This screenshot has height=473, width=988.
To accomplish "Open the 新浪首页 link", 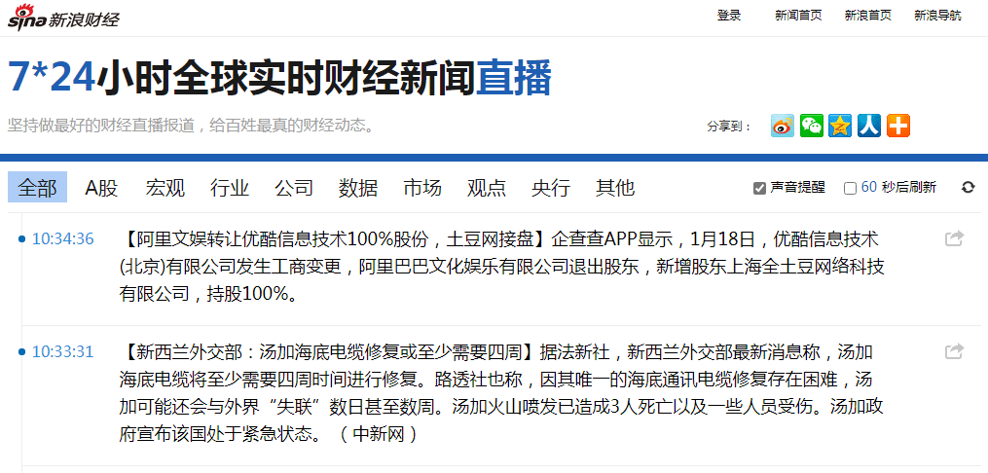I will click(x=868, y=16).
